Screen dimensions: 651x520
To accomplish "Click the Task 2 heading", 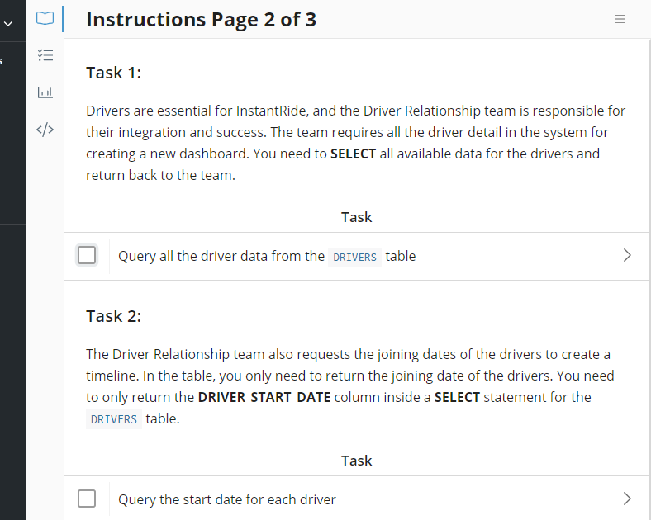I will coord(114,316).
